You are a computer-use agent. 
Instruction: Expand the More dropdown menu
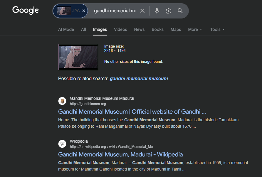coord(195,29)
